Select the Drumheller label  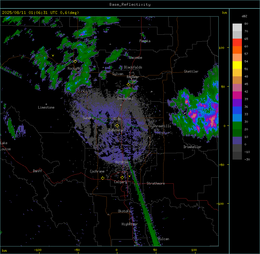tap(192, 147)
